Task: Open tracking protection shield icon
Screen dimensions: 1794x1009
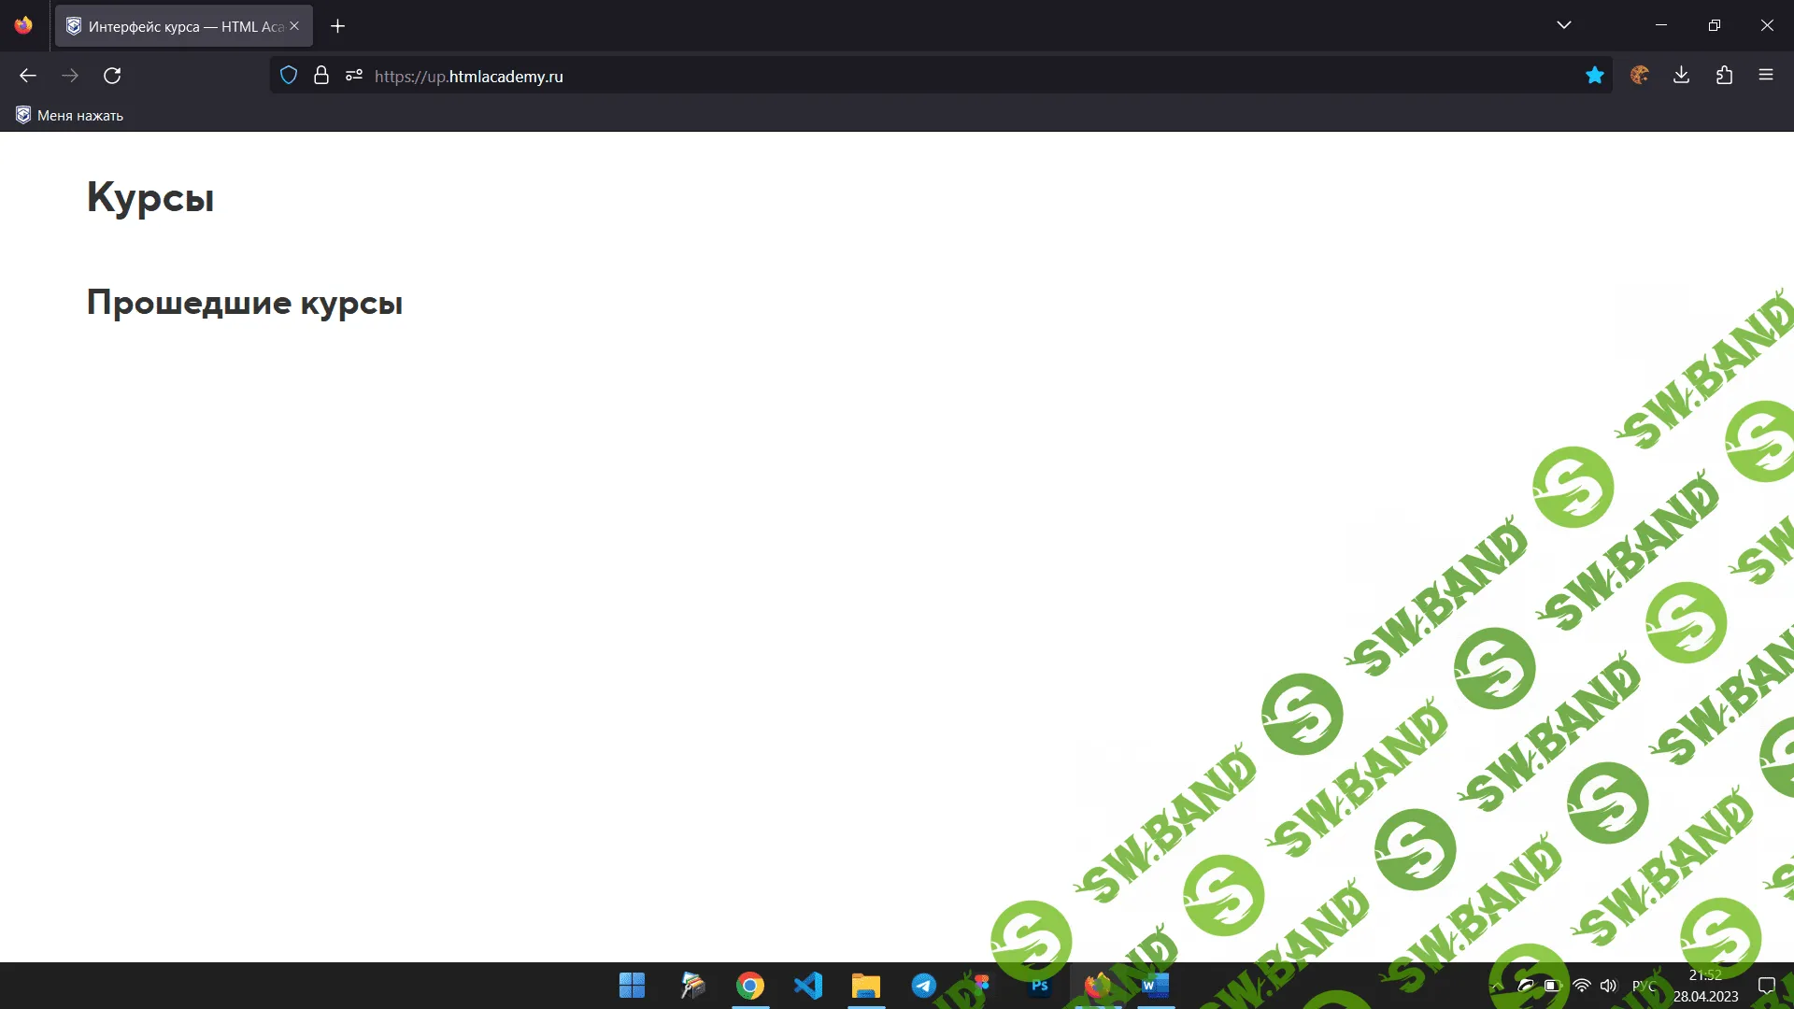Action: tap(289, 76)
